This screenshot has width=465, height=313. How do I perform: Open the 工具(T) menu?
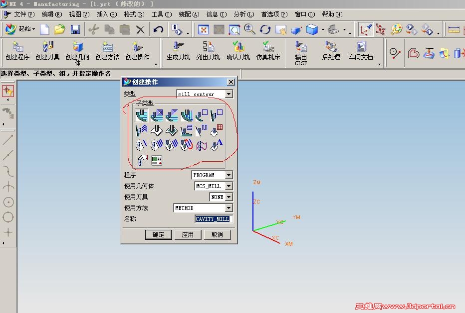(x=161, y=14)
